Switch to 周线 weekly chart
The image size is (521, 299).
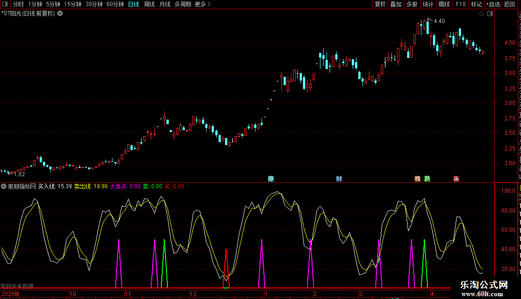click(x=149, y=4)
